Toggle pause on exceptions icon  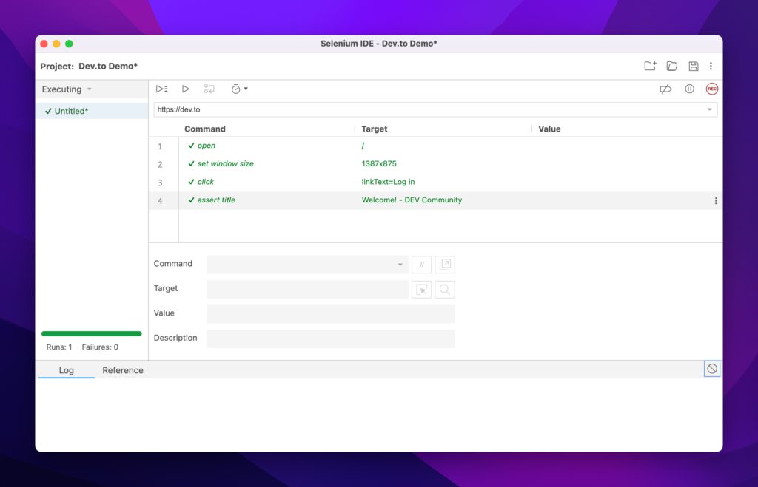coord(689,89)
